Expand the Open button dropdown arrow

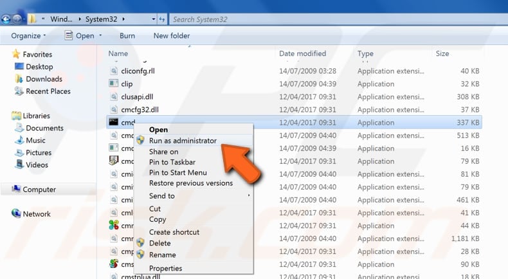100,35
